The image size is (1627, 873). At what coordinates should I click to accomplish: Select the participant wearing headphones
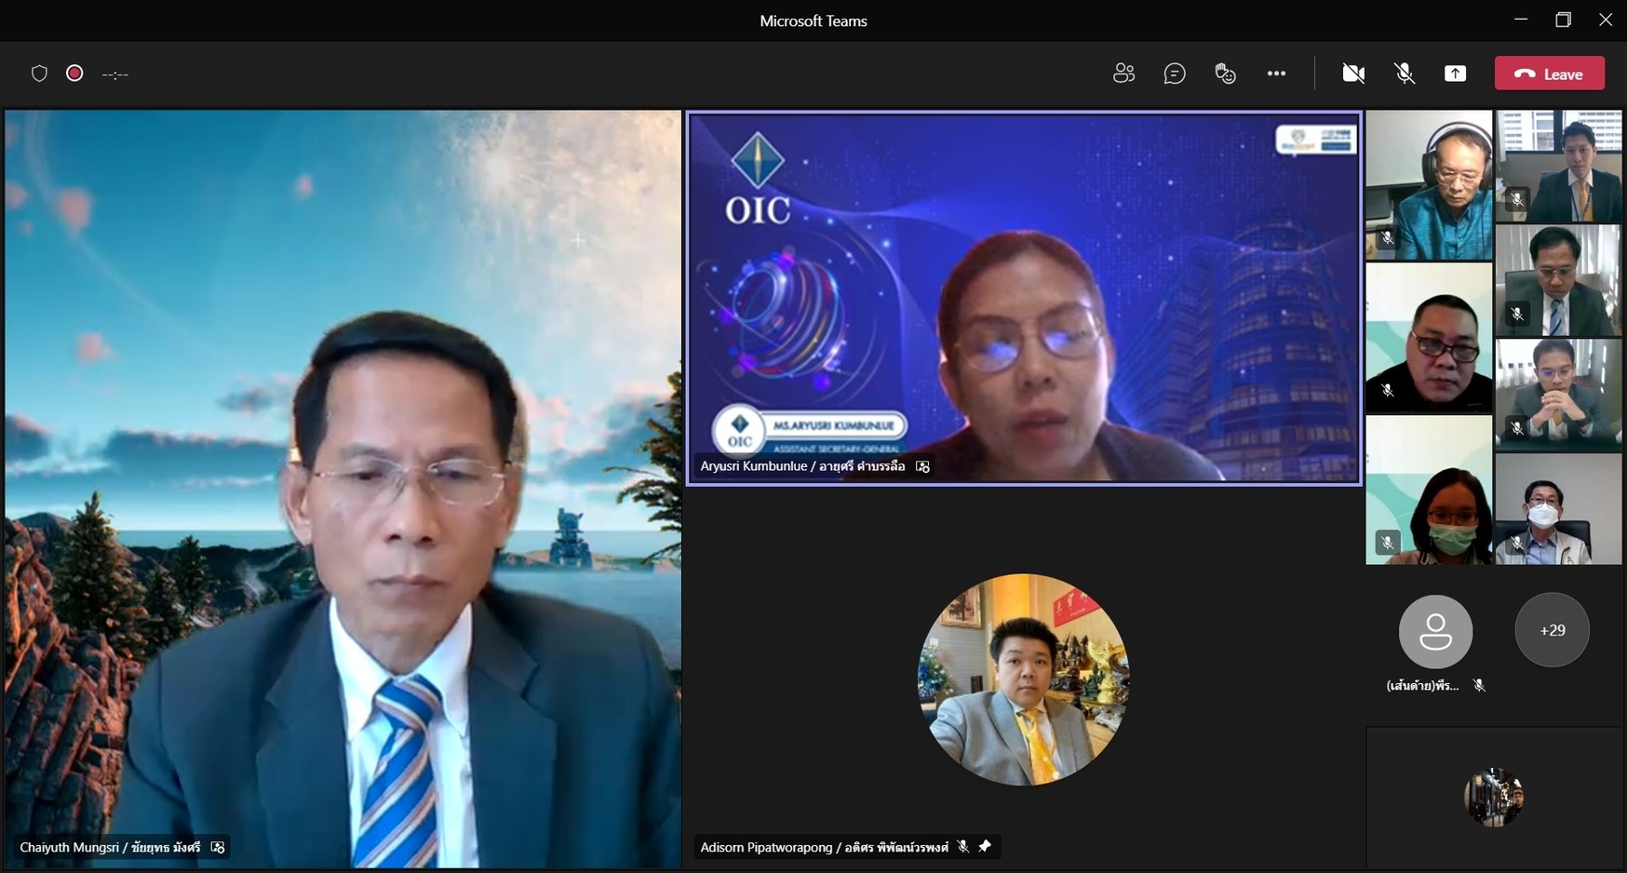tap(1429, 184)
